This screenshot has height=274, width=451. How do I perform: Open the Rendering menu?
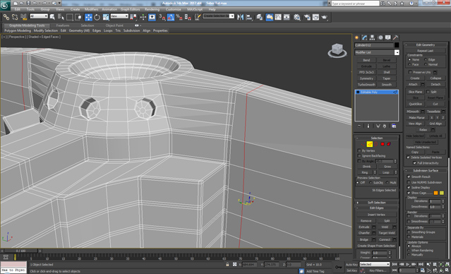click(152, 9)
